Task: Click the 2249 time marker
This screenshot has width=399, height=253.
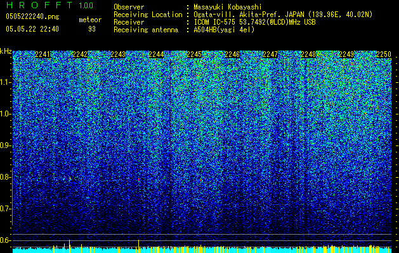Action: [x=346, y=54]
